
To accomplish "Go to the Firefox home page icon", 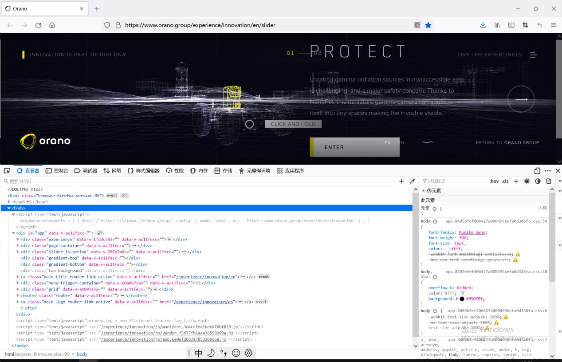I will [52, 25].
